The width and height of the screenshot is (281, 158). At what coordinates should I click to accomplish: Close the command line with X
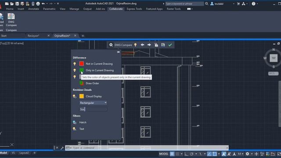pos(57,148)
